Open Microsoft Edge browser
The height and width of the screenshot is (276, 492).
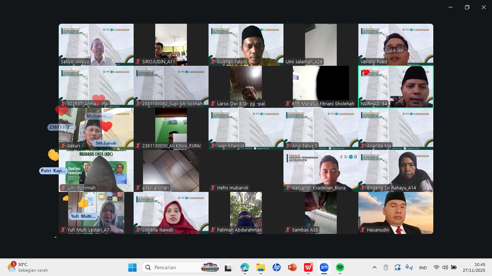pos(245,267)
